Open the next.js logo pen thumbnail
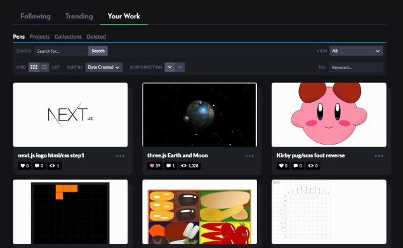Viewport: 403px width, 248px height. pyautogui.click(x=70, y=115)
